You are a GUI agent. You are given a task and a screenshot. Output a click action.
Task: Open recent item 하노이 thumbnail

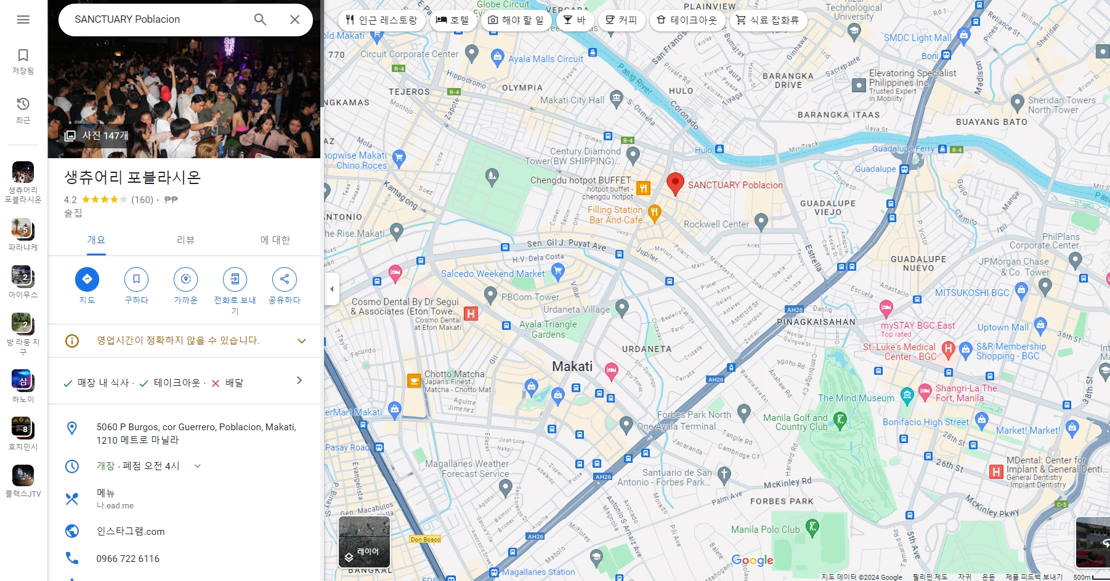(23, 380)
